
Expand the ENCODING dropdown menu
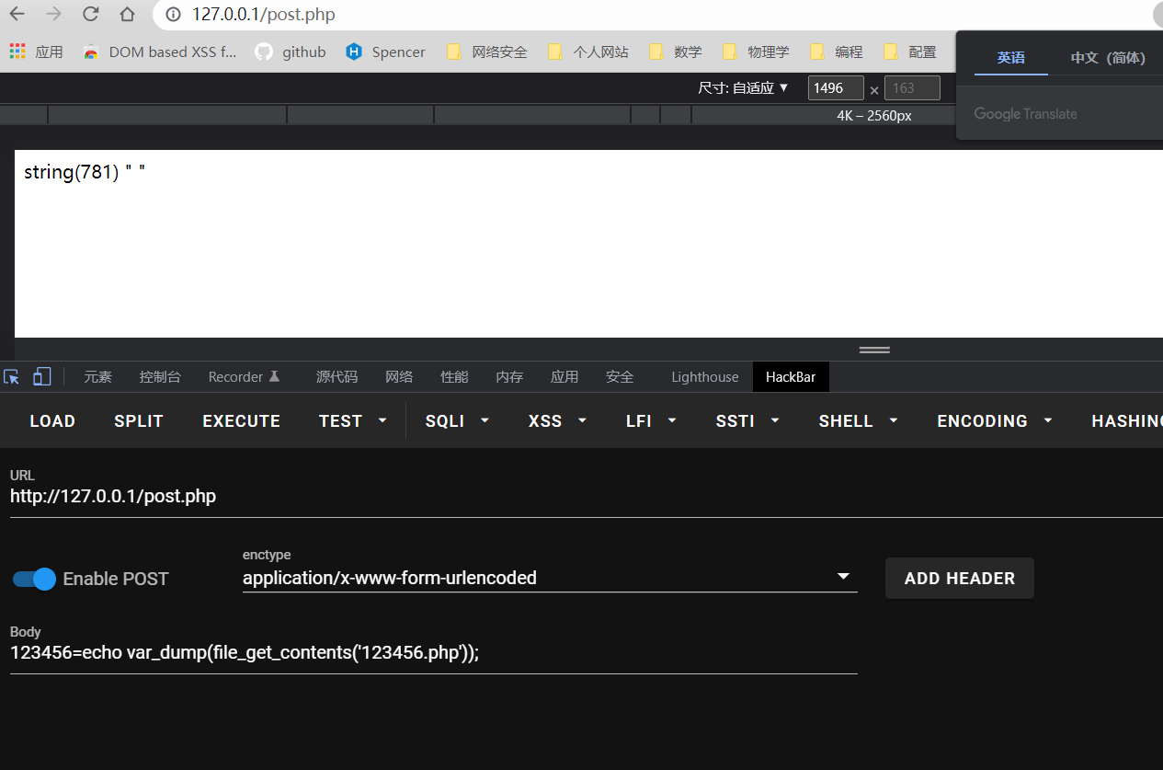point(995,420)
